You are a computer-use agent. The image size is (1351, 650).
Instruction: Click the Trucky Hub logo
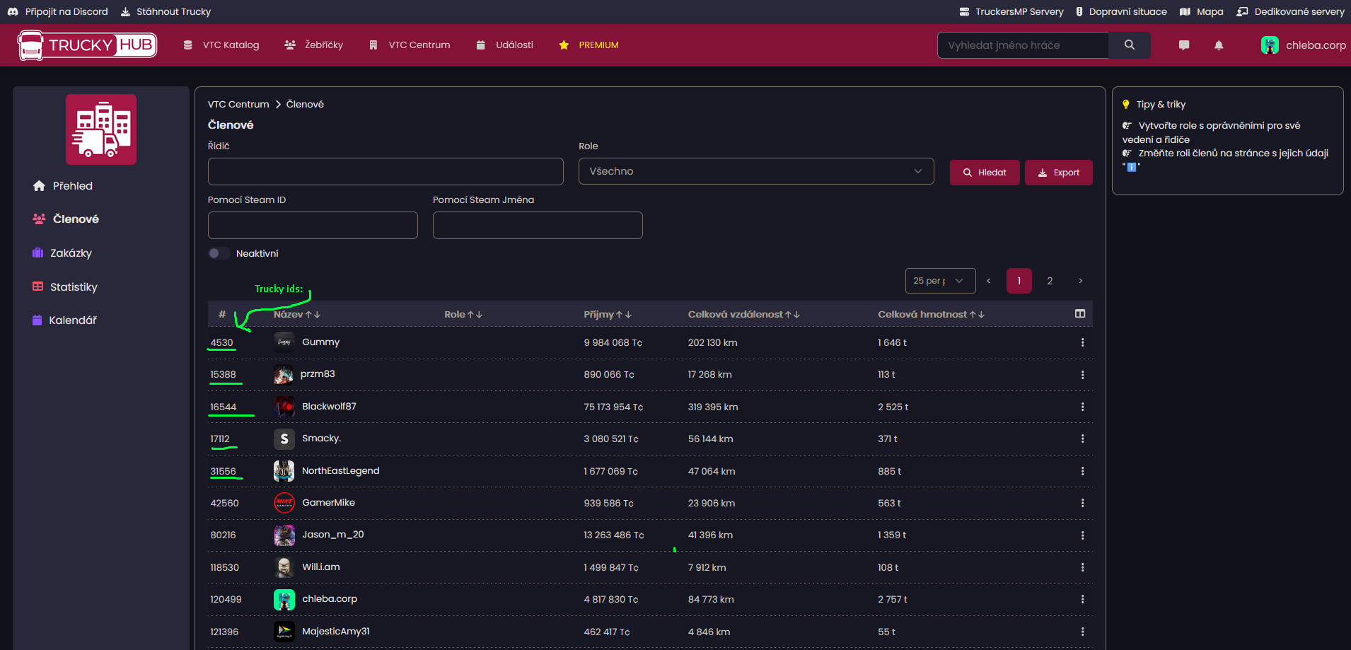click(x=87, y=45)
